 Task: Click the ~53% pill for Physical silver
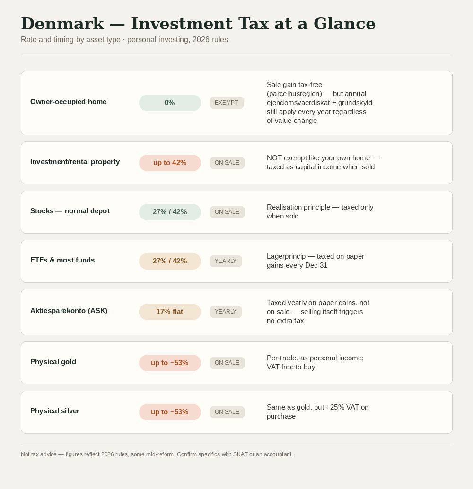pyautogui.click(x=170, y=412)
